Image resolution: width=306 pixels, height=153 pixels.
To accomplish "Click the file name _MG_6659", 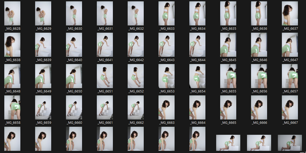I will pos(43,123).
